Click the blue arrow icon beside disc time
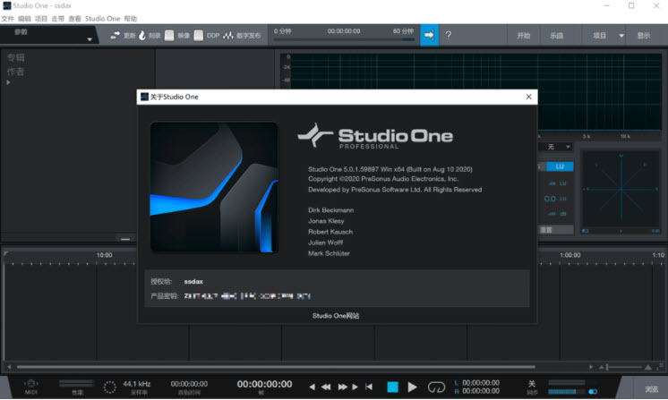 pos(429,36)
